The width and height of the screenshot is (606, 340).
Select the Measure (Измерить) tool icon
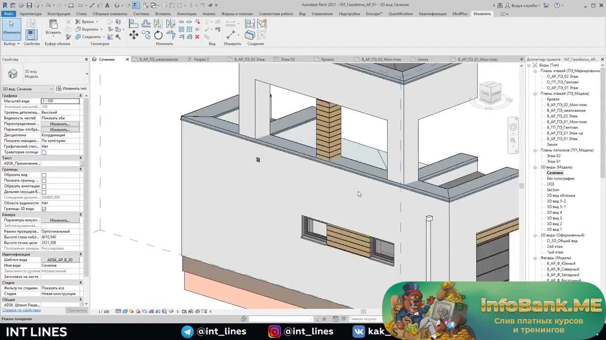232,34
